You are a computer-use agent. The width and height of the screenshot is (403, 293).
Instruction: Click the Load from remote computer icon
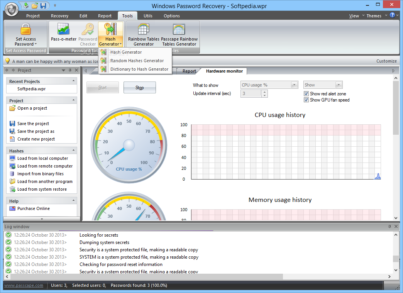pyautogui.click(x=12, y=166)
